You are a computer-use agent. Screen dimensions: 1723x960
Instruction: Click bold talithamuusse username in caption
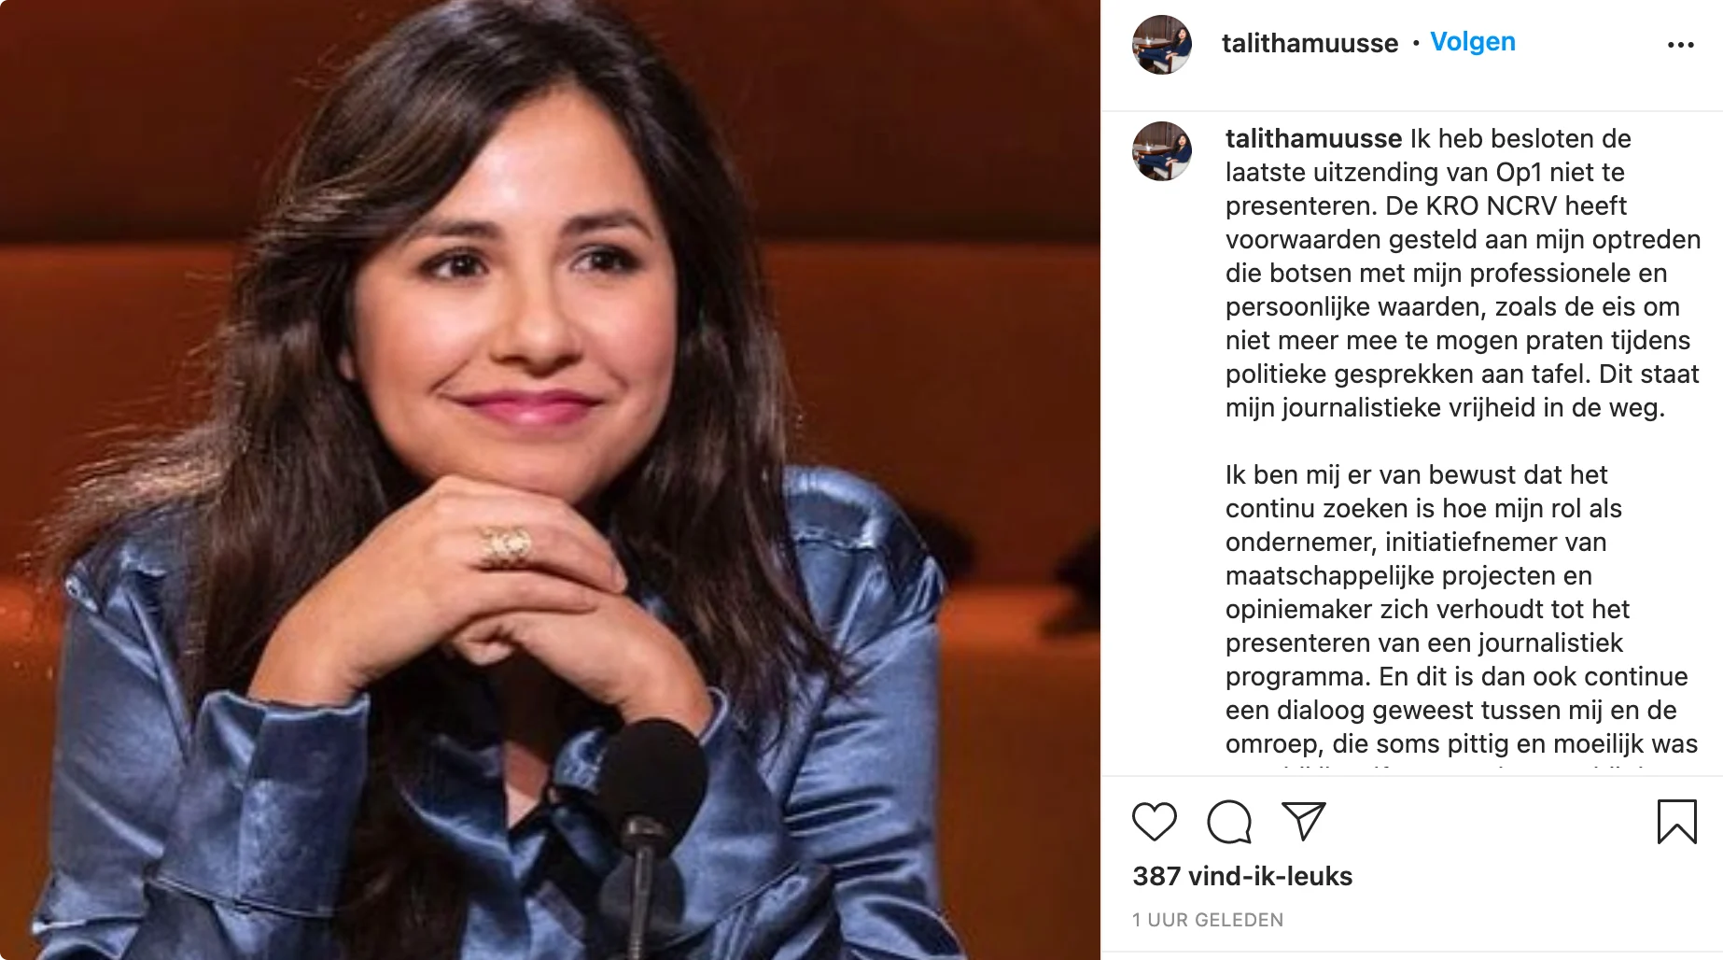click(1313, 139)
